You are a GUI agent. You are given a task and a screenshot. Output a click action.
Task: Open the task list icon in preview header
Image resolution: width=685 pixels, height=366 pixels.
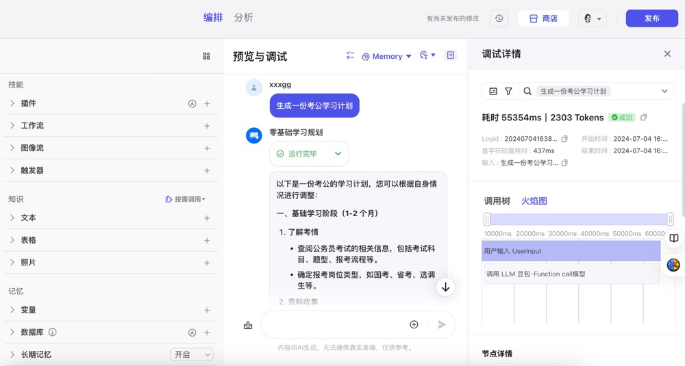[350, 55]
